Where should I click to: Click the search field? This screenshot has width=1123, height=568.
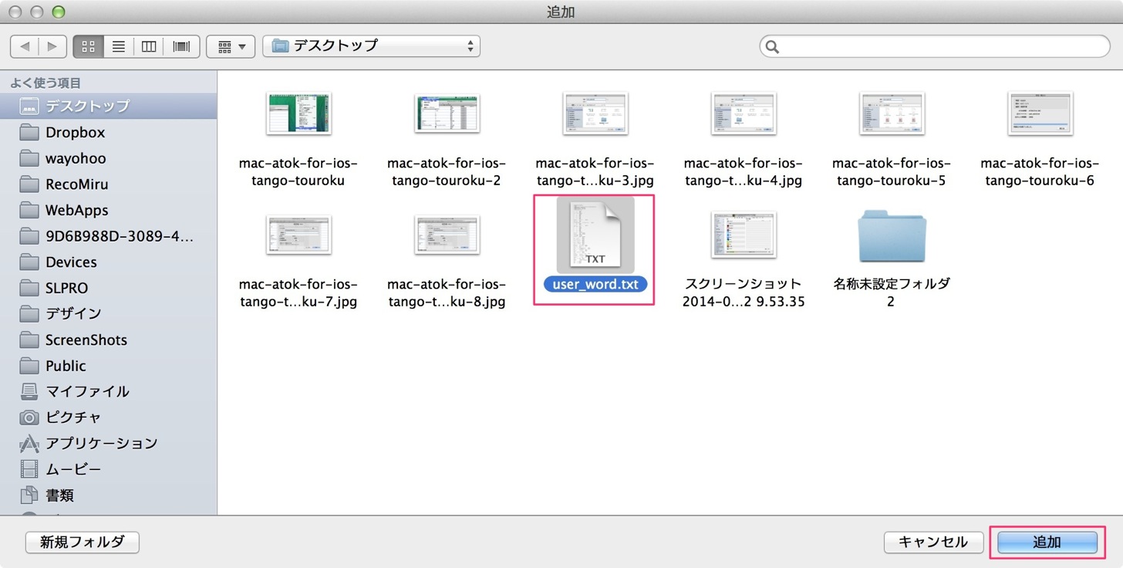[x=935, y=46]
